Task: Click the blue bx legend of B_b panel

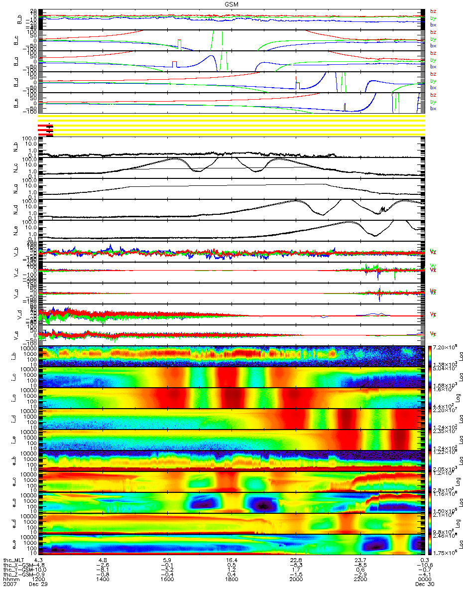Action: tap(433, 24)
